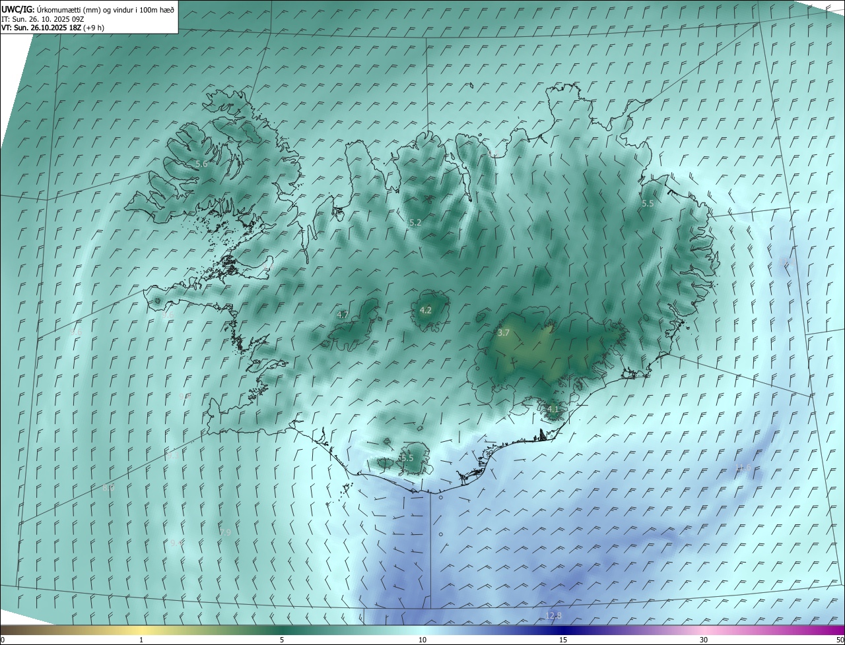Click the 11.6 value in the southeast sea
The image size is (845, 645).
click(743, 468)
